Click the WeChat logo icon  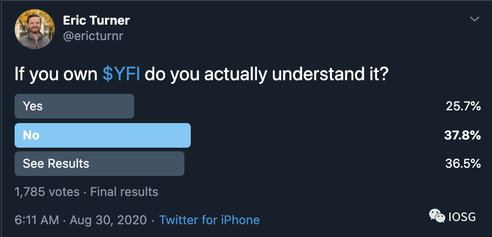coord(437,216)
